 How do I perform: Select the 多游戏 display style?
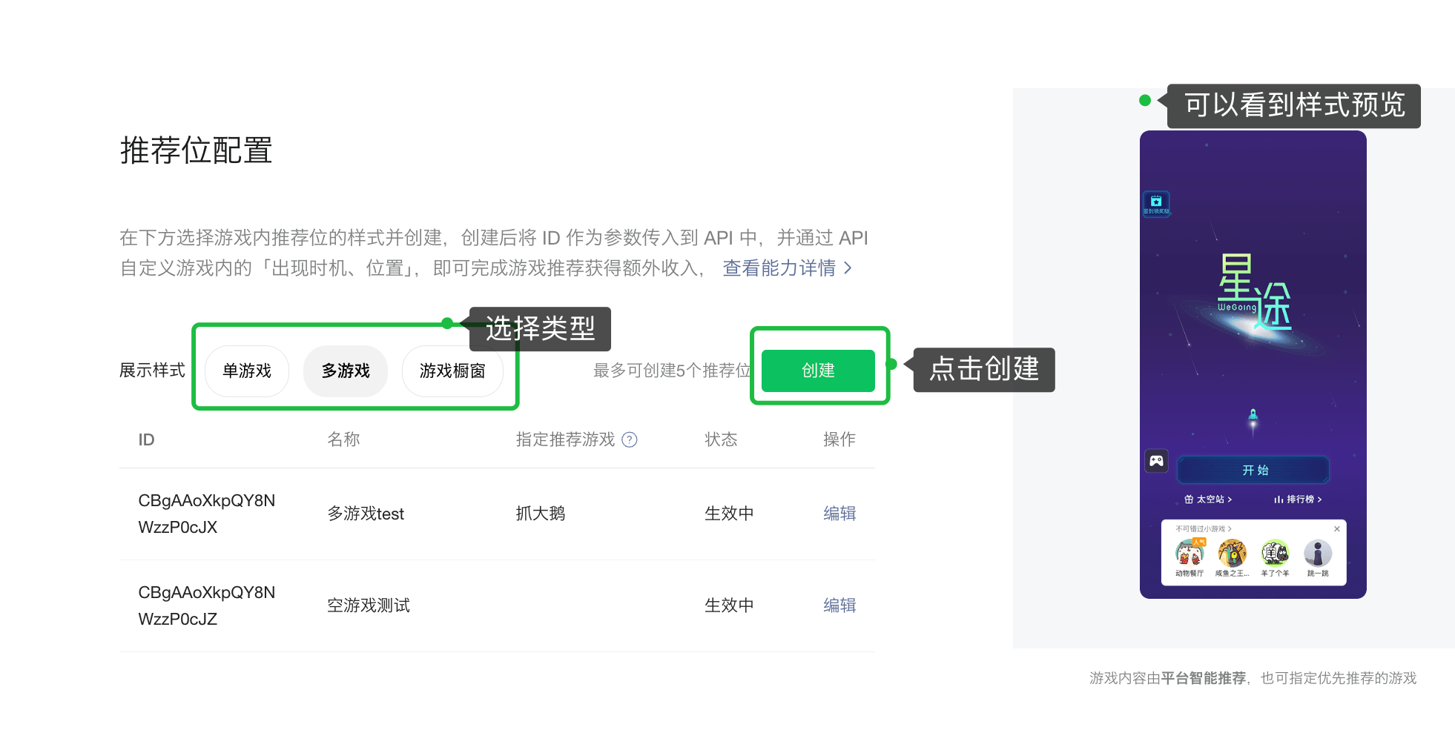pyautogui.click(x=346, y=371)
